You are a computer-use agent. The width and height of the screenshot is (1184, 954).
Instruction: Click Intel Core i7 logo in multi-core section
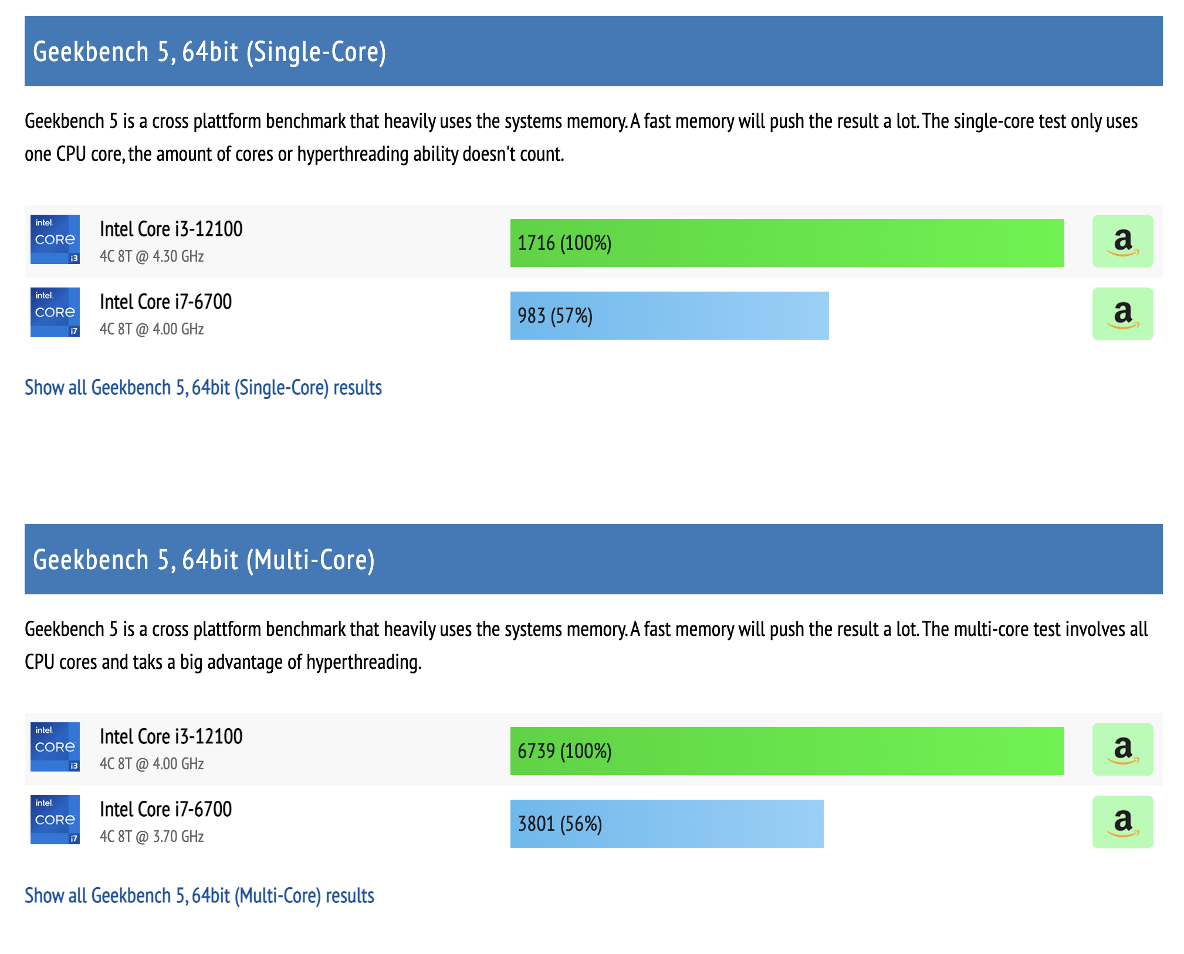(55, 820)
